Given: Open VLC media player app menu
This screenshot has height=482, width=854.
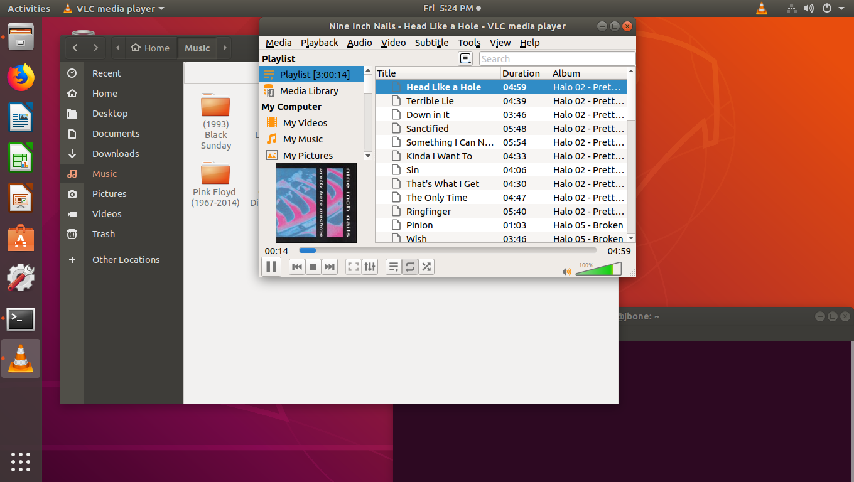Looking at the screenshot, I should (x=114, y=9).
